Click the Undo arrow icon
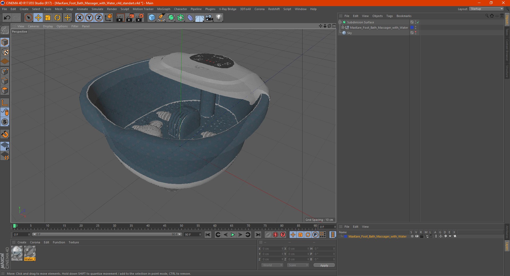The width and height of the screenshot is (510, 276). tap(7, 18)
